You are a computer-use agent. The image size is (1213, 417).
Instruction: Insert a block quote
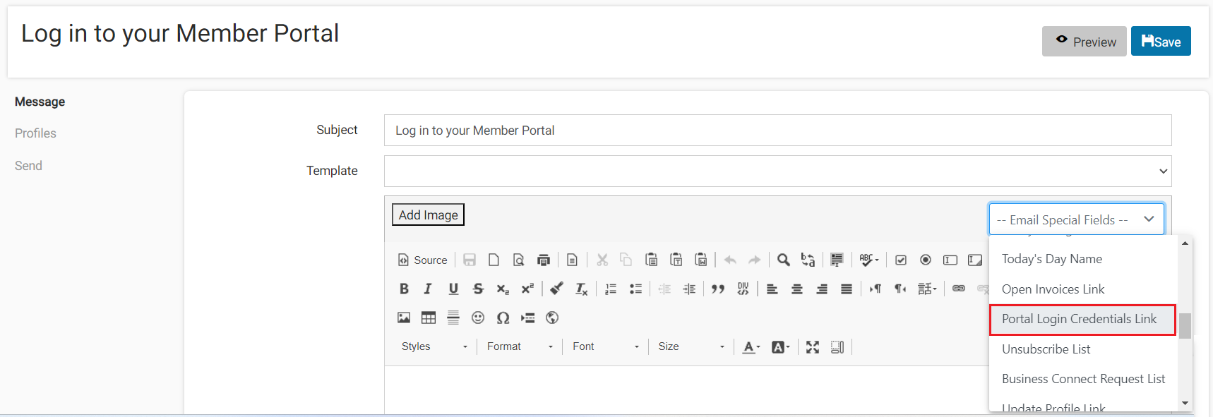[718, 289]
